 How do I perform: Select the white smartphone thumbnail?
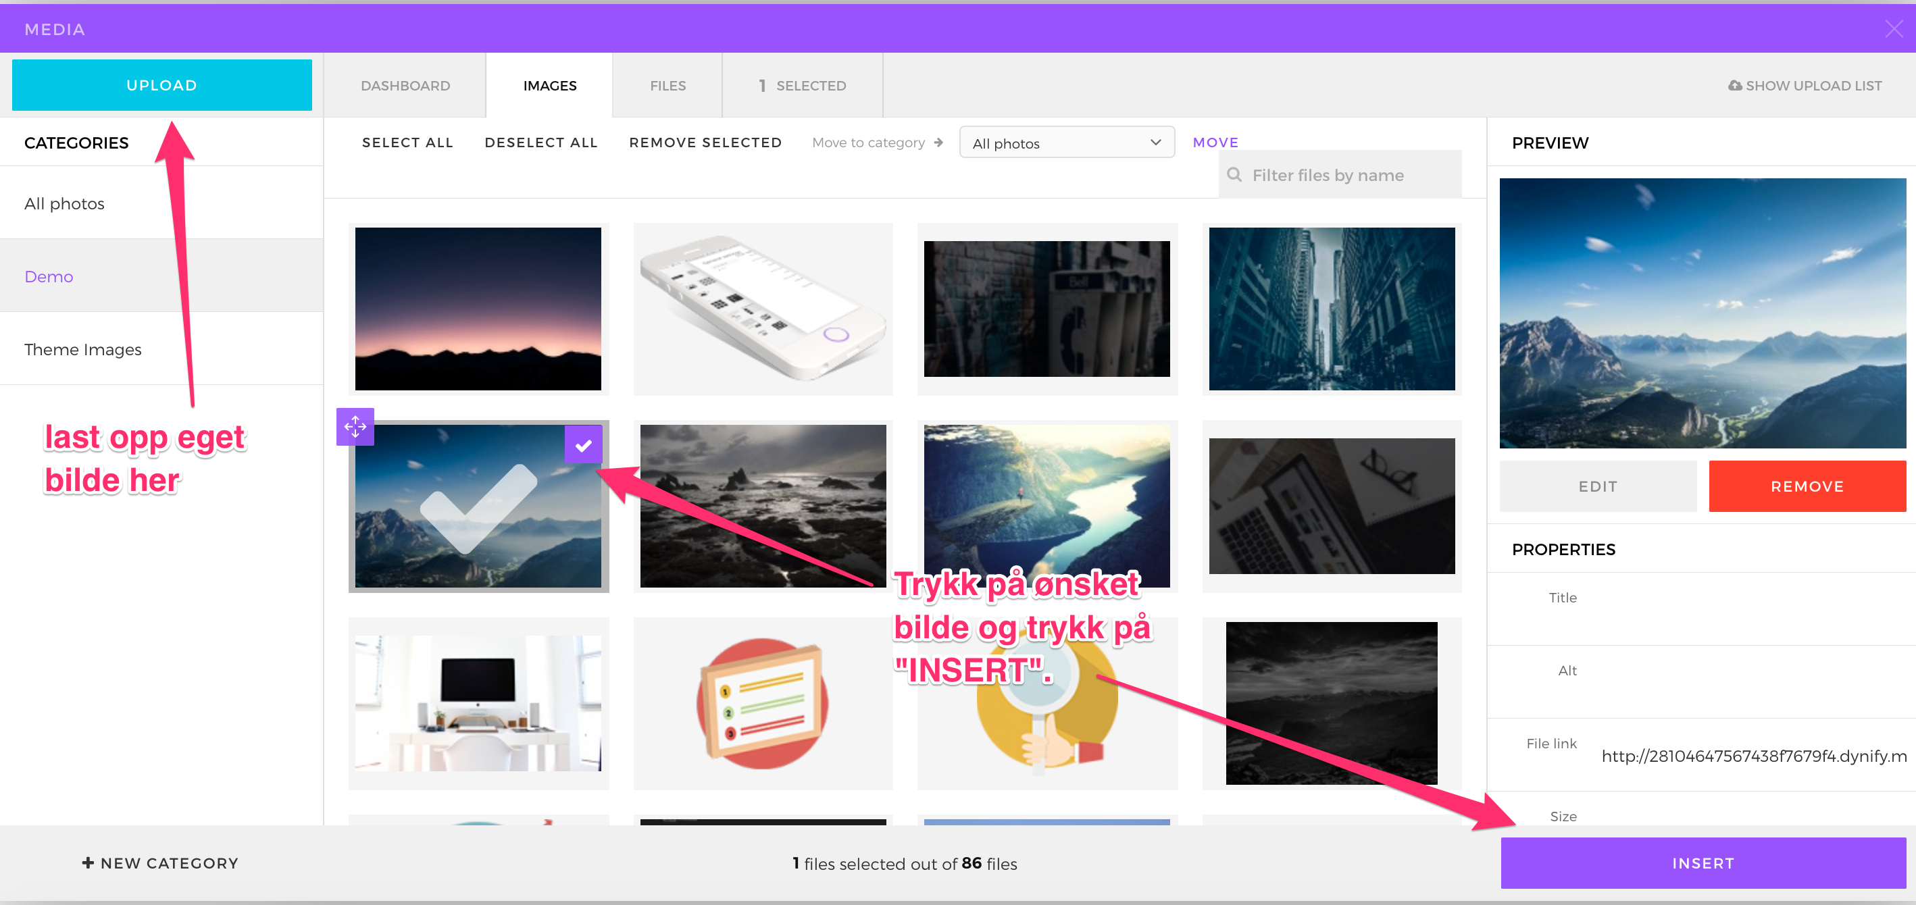762,309
